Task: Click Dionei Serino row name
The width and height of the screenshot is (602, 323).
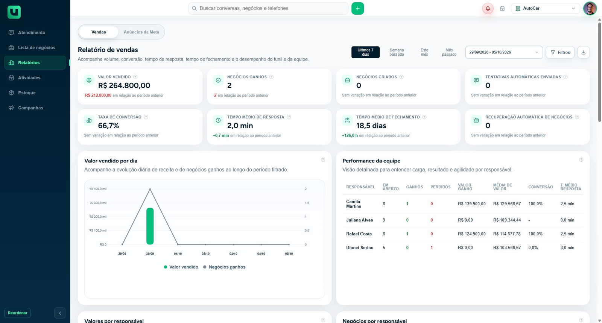Action: [x=360, y=248]
